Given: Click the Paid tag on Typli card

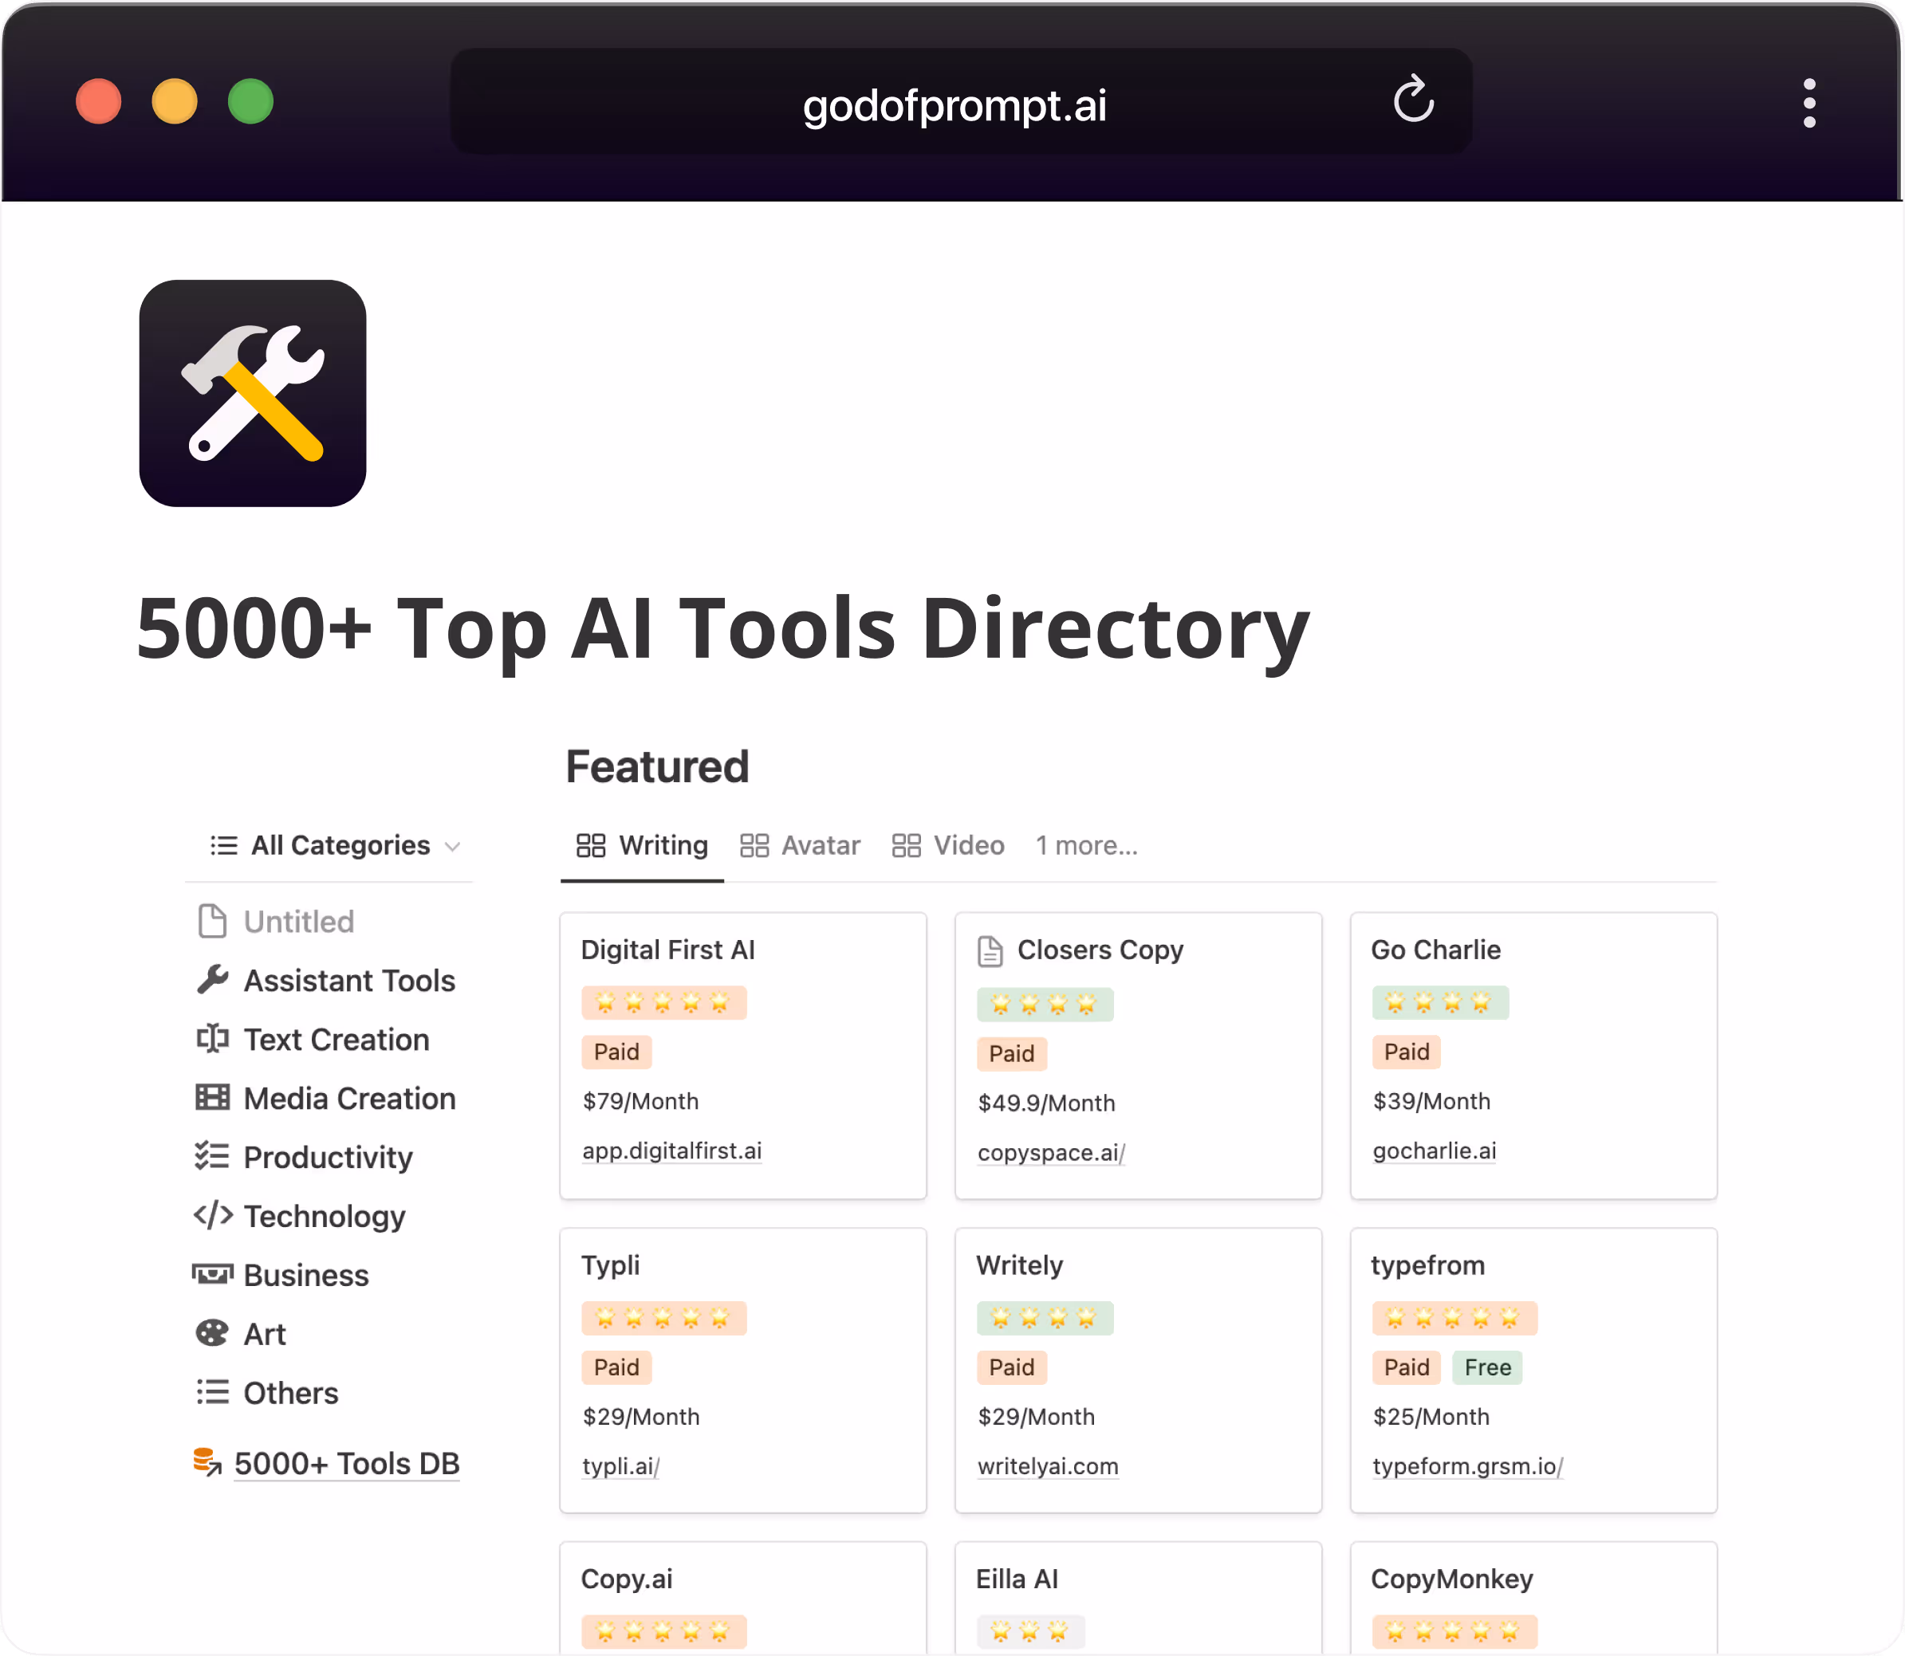Looking at the screenshot, I should pos(616,1367).
